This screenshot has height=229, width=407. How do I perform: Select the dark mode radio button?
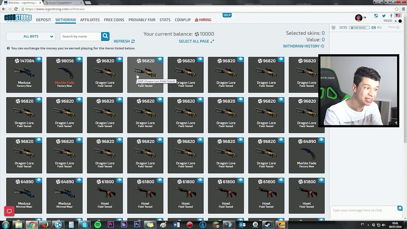[400, 21]
